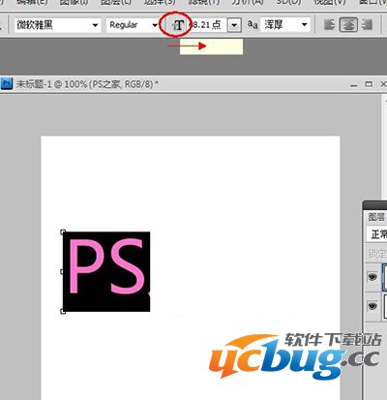Open the 正常 blend mode dropdown
The height and width of the screenshot is (400, 387).
[377, 233]
